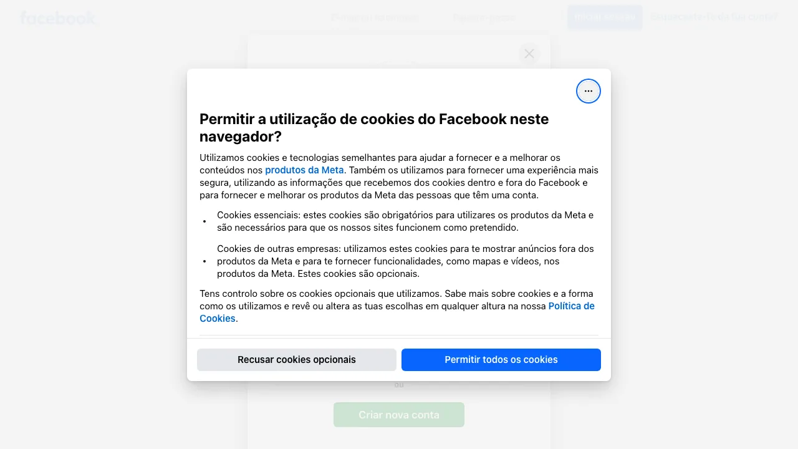The width and height of the screenshot is (798, 449).
Task: Open the produtos da Meta link
Action: (x=304, y=170)
